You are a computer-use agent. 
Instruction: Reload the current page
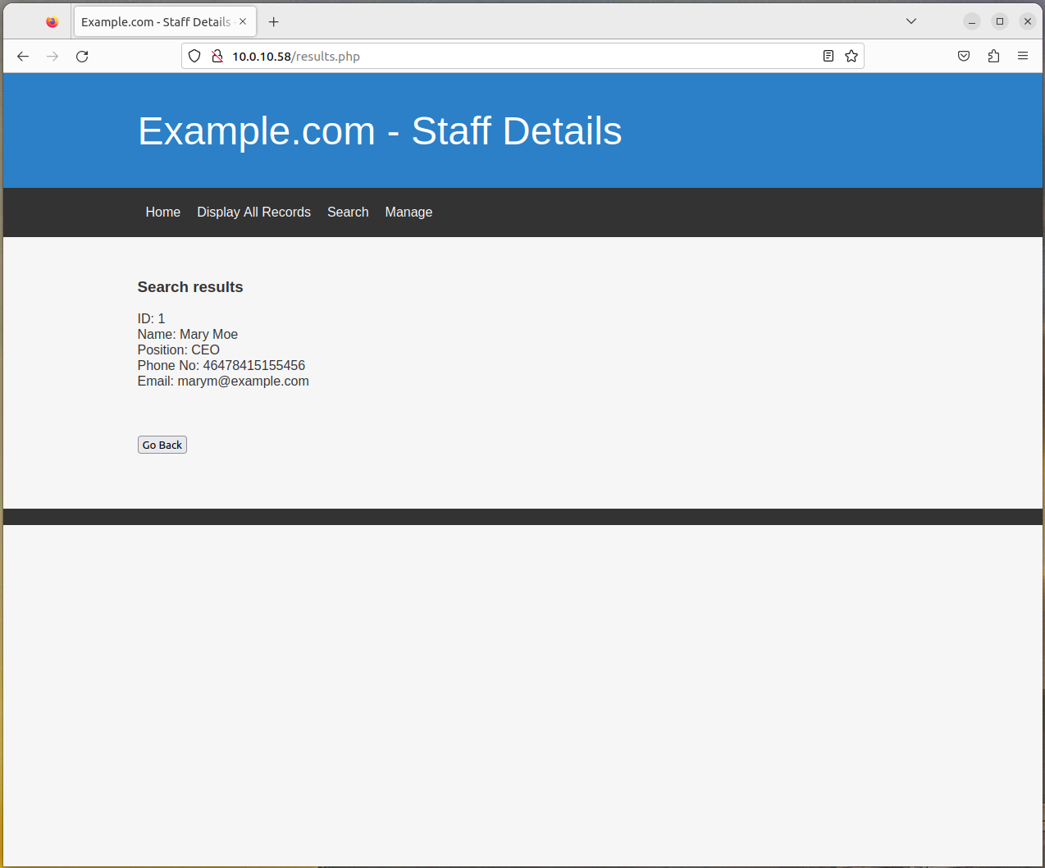coord(82,57)
